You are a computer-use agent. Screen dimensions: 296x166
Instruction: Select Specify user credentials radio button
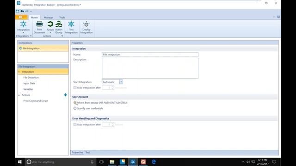75,108
